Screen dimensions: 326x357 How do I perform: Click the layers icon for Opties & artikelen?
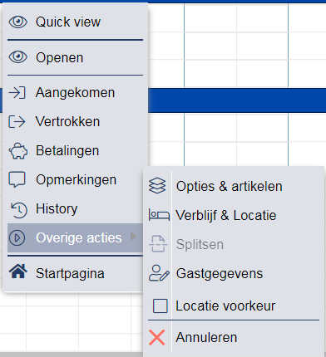pyautogui.click(x=157, y=185)
